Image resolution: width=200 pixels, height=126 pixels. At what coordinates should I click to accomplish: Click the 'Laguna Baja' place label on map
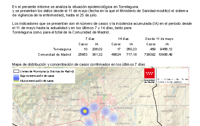145,96
